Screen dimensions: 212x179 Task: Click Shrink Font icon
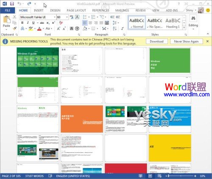click(64, 29)
